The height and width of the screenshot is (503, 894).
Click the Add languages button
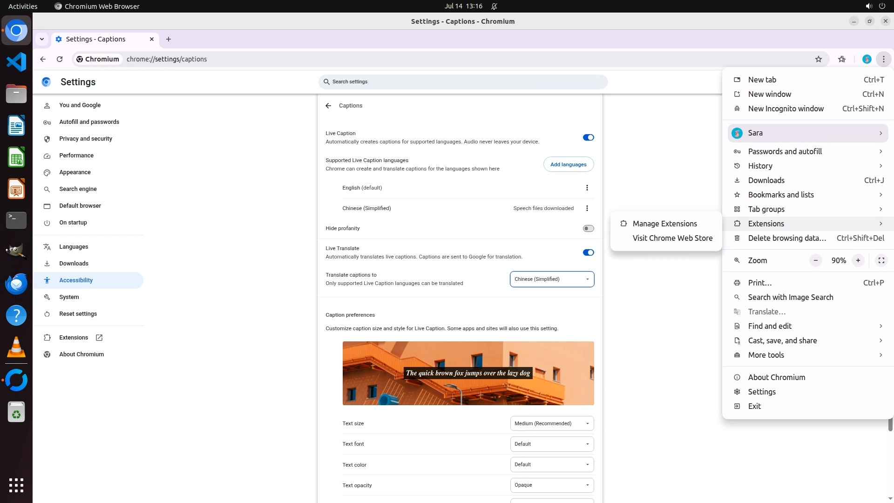point(568,164)
